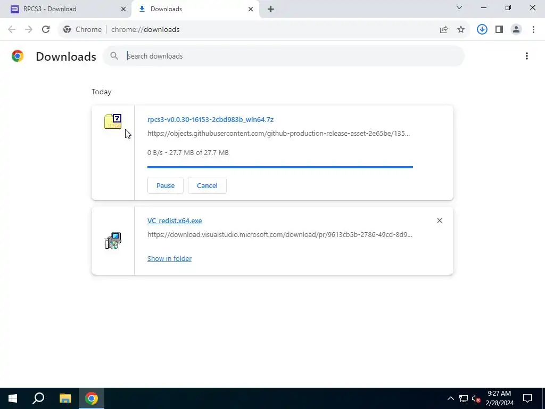Screen dimensions: 545x409
Task: Switch to the RPCS3 - Download tab
Action: (65, 9)
